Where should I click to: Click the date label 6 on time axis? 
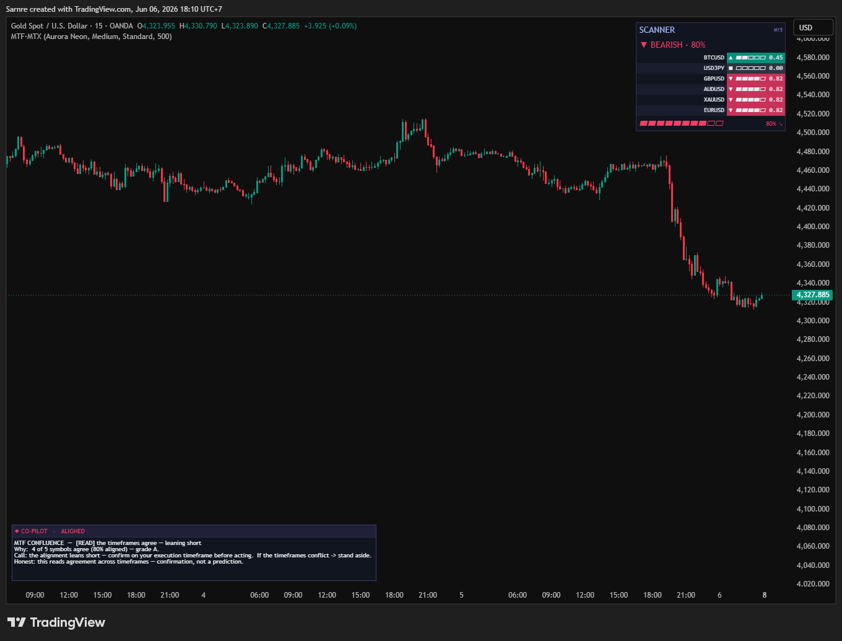tap(719, 595)
